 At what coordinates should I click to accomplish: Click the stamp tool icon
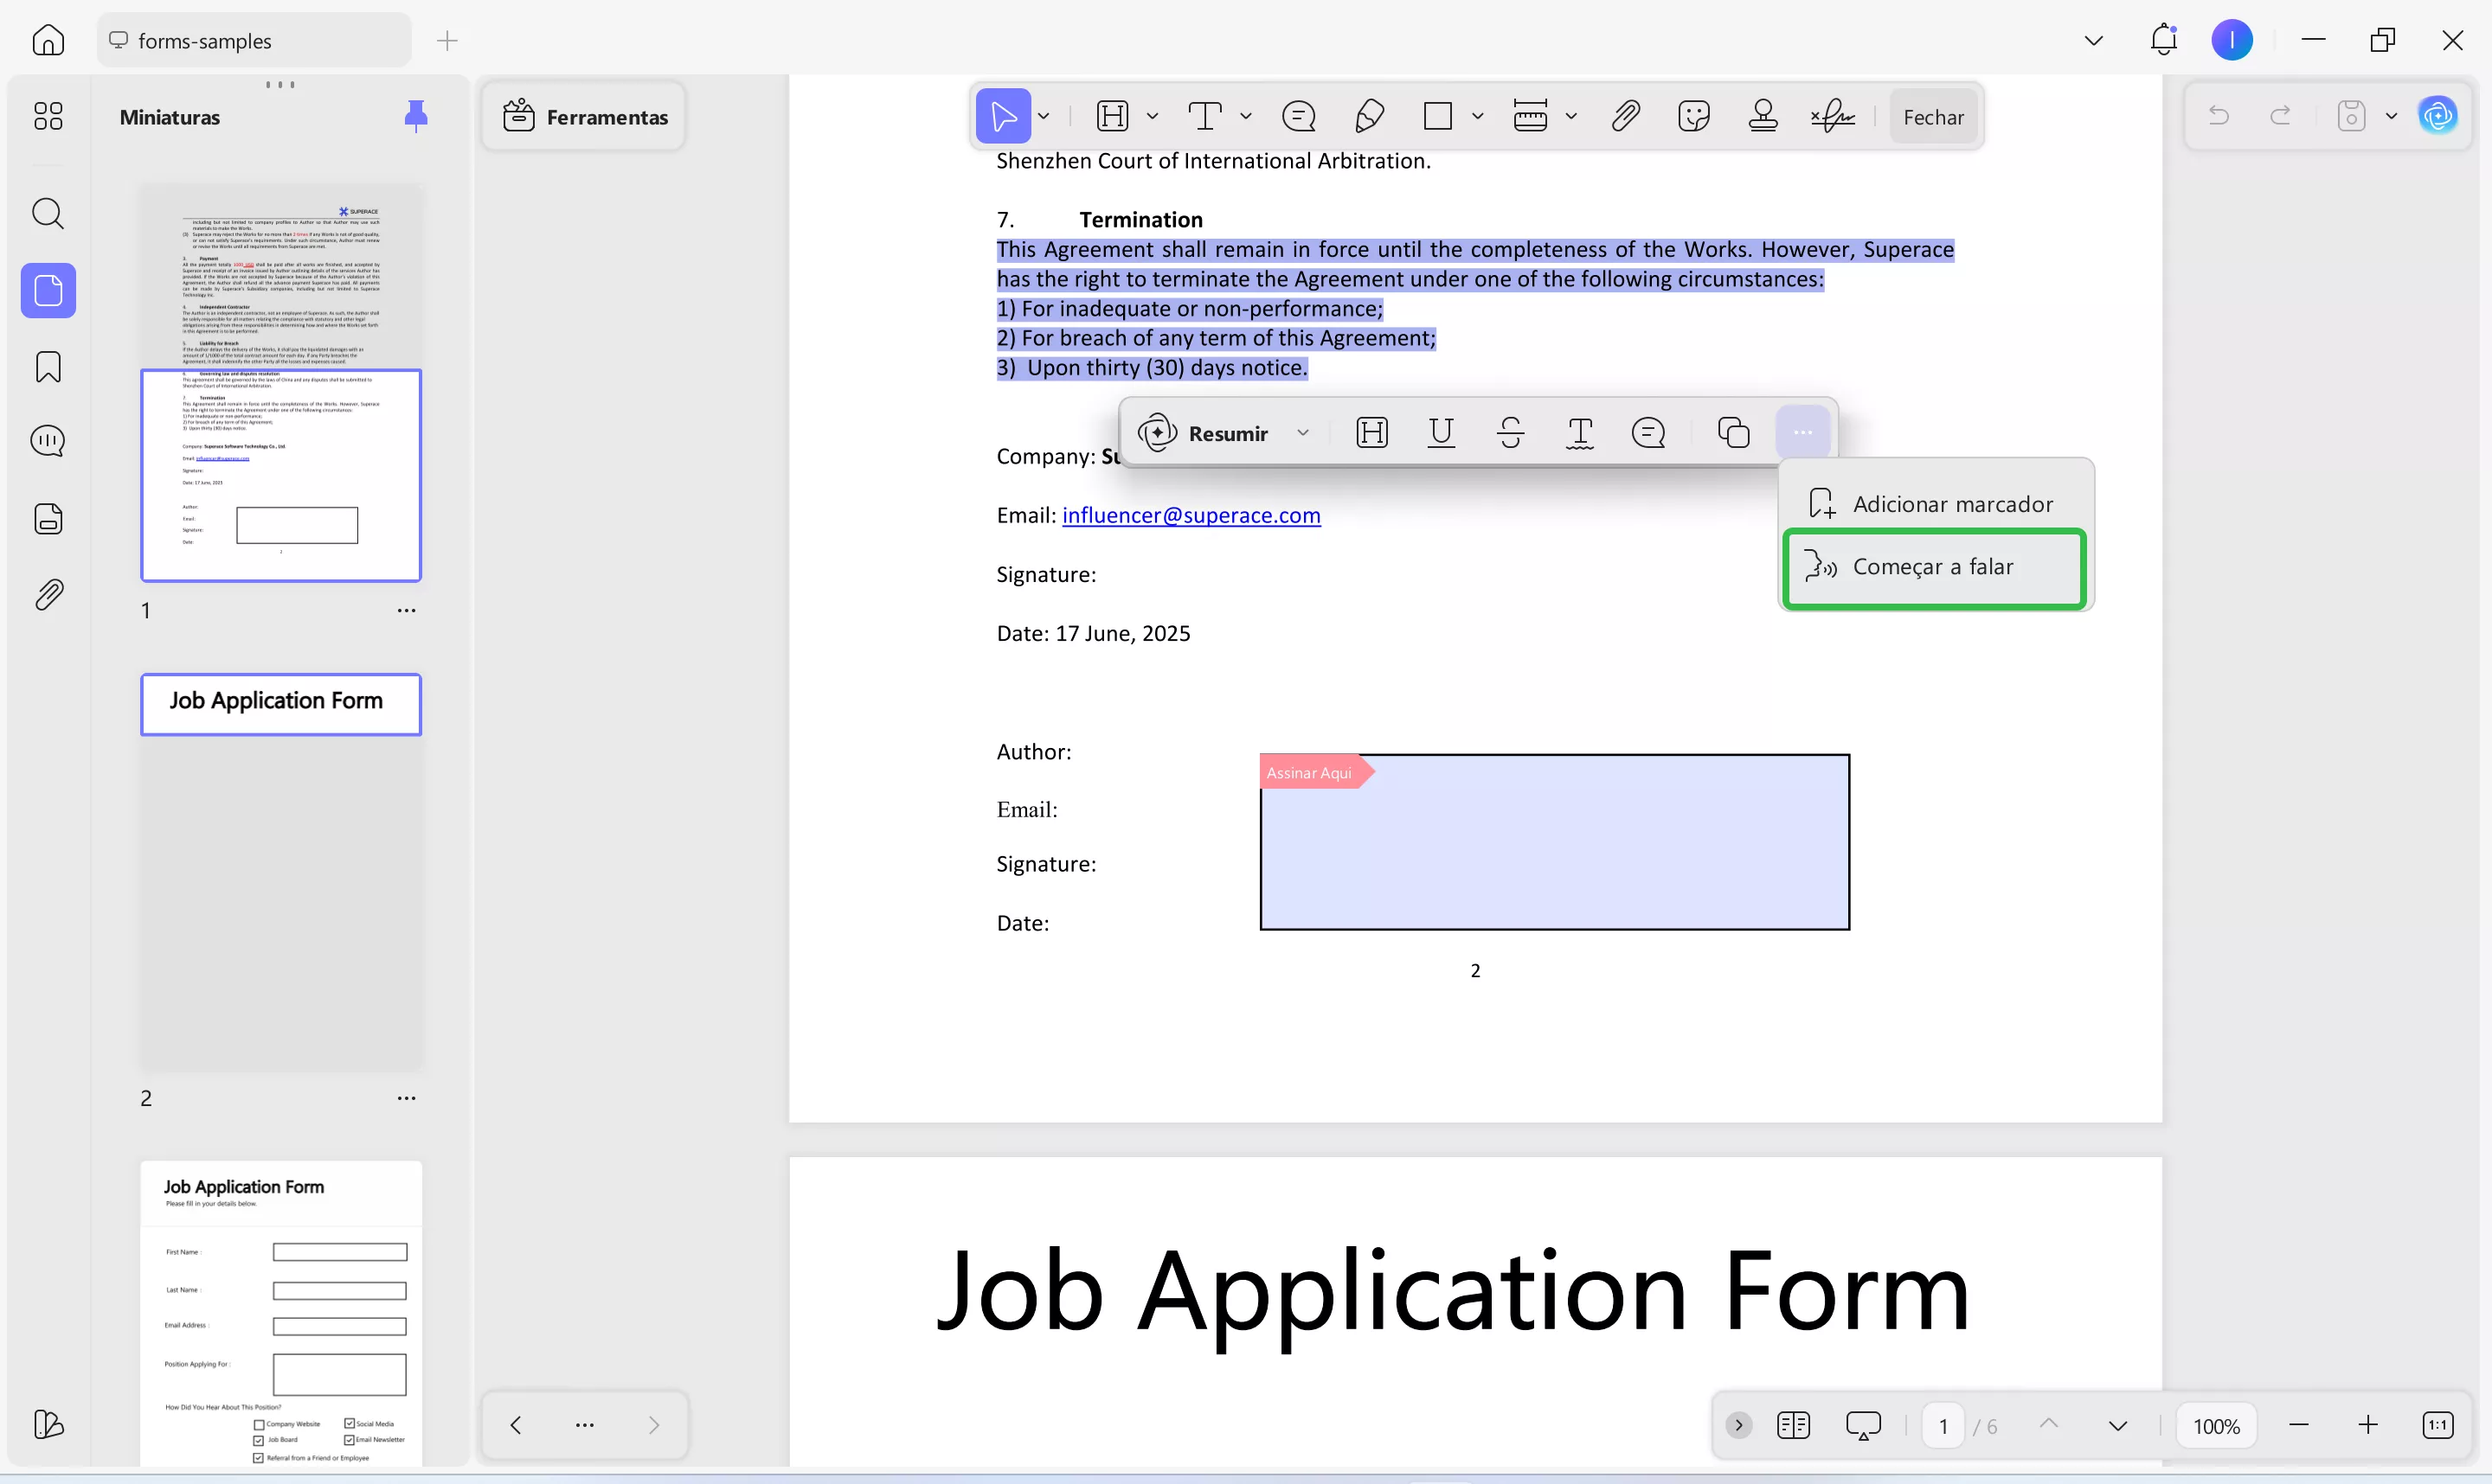(1763, 117)
